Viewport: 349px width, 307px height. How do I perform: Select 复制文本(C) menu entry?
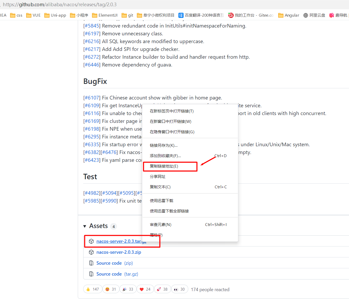pyautogui.click(x=190, y=187)
